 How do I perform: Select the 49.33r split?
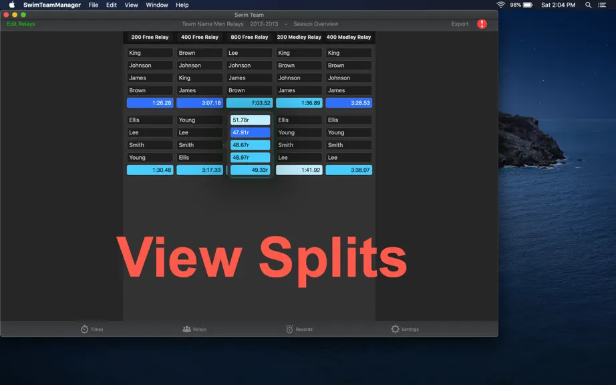coord(251,170)
